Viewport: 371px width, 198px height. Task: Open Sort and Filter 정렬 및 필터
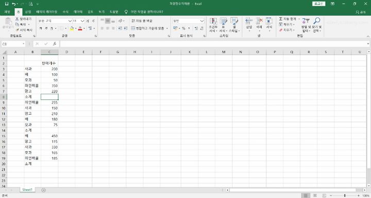point(306,25)
